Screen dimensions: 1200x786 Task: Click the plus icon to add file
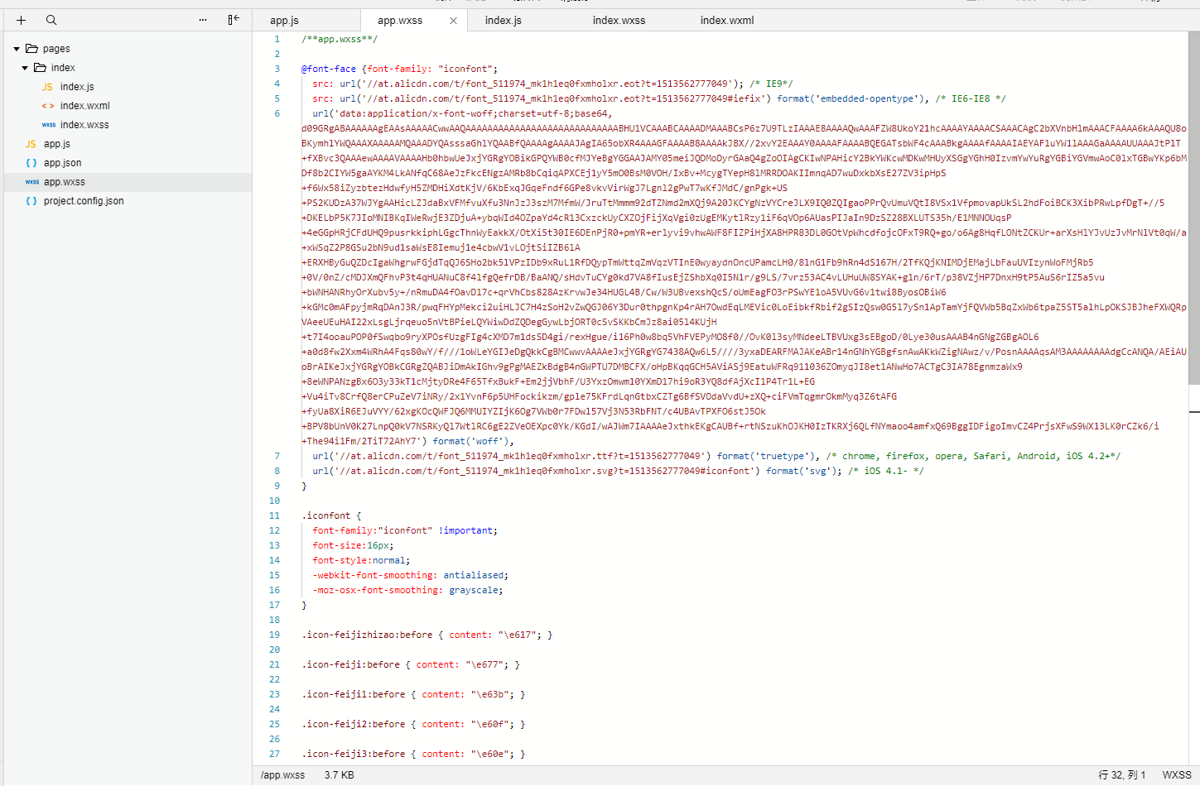point(21,20)
